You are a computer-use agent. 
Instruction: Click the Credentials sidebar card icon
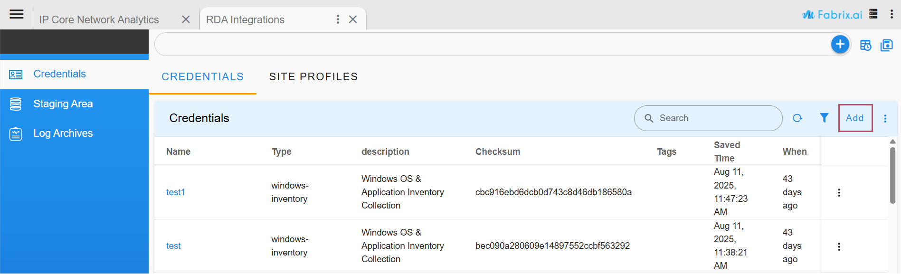pyautogui.click(x=16, y=75)
